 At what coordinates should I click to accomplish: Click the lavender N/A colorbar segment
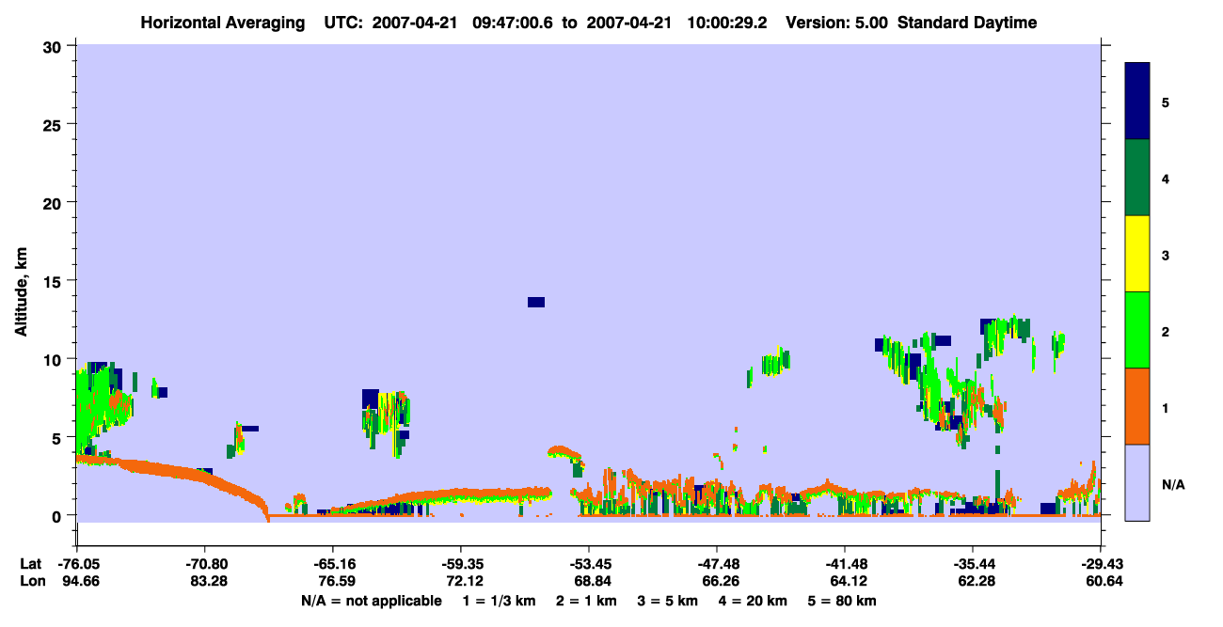pos(1137,482)
